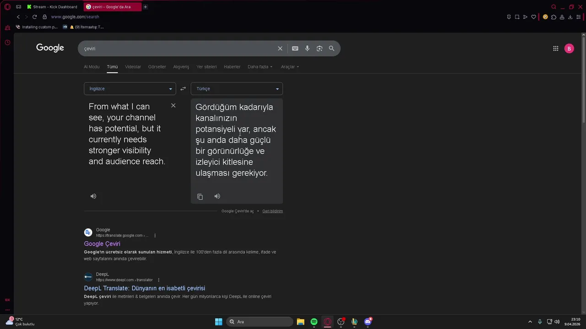Open File Explorer from taskbar
The height and width of the screenshot is (329, 586).
tap(300, 322)
